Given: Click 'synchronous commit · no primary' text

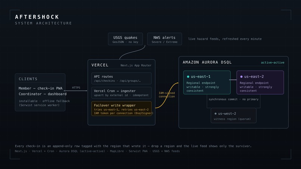Looking at the screenshot, I should [x=233, y=99].
